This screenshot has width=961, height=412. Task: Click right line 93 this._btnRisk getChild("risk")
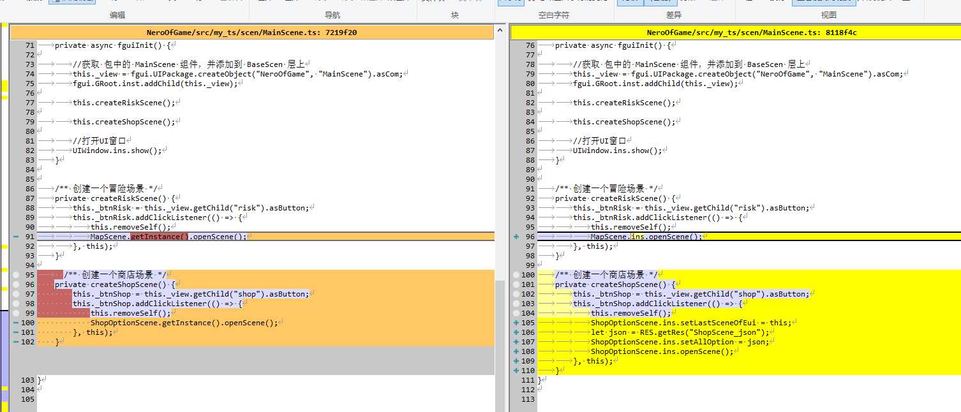click(691, 208)
